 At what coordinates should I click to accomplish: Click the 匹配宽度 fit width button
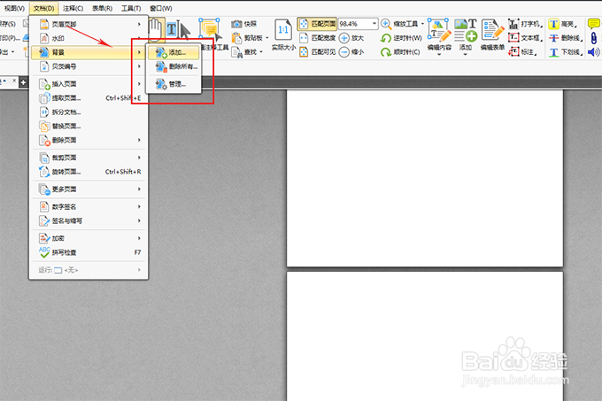click(x=317, y=38)
